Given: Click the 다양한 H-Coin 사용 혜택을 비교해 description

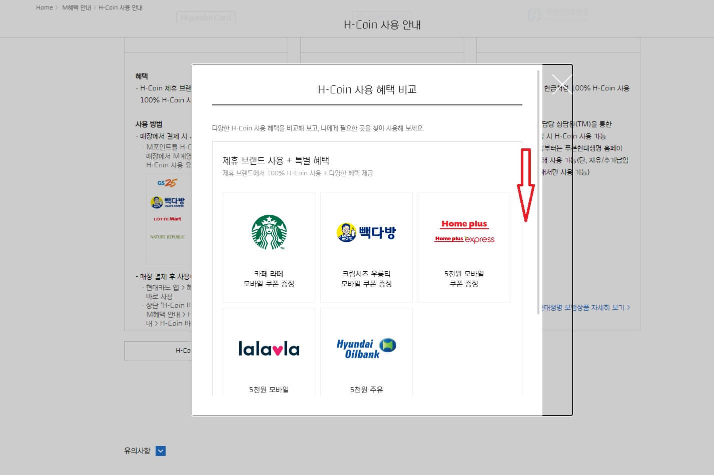Looking at the screenshot, I should tap(318, 128).
